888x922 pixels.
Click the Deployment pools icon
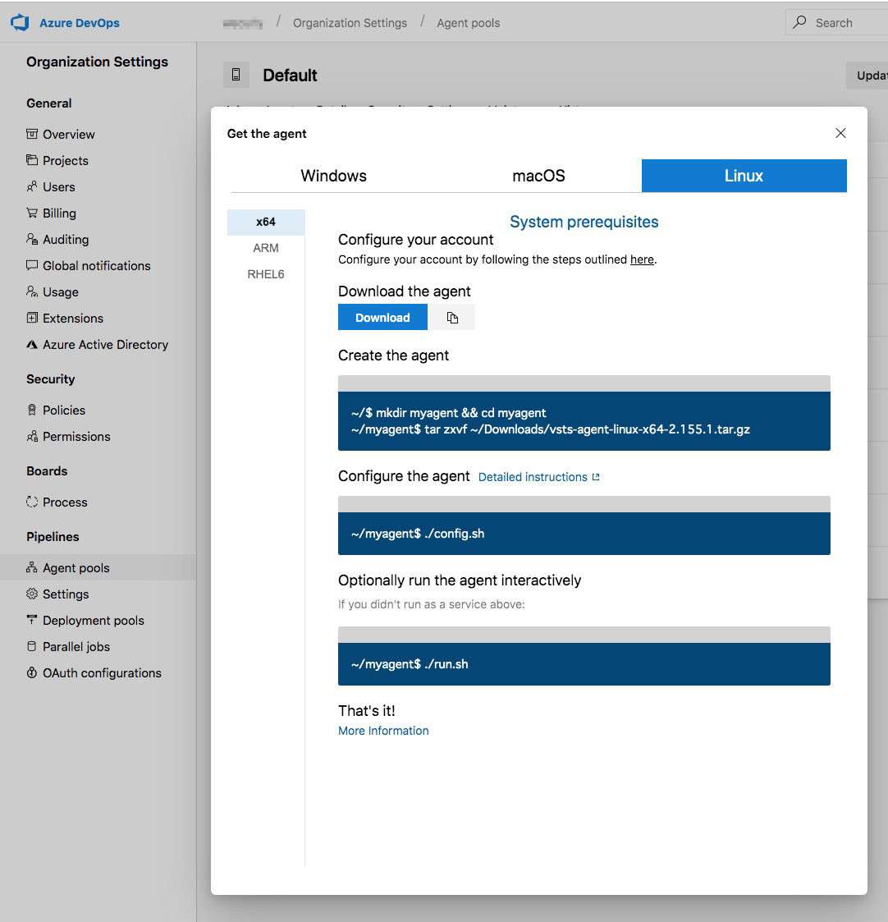[32, 620]
